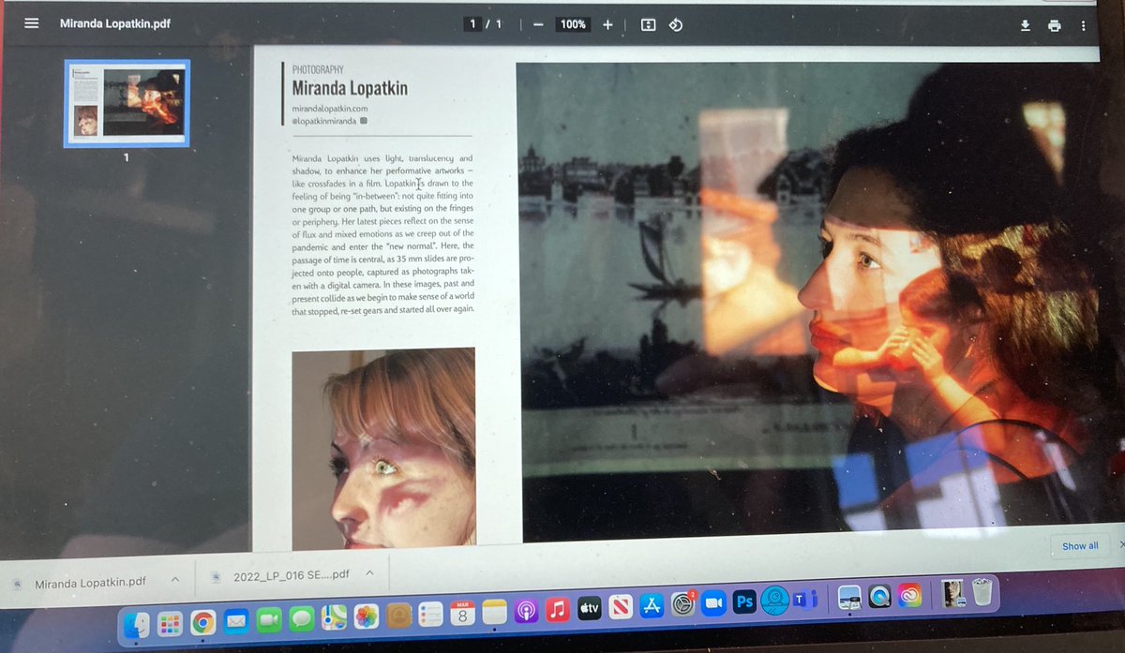The height and width of the screenshot is (653, 1125).
Task: Rotate the PDF counterclockwise
Action: pyautogui.click(x=675, y=25)
